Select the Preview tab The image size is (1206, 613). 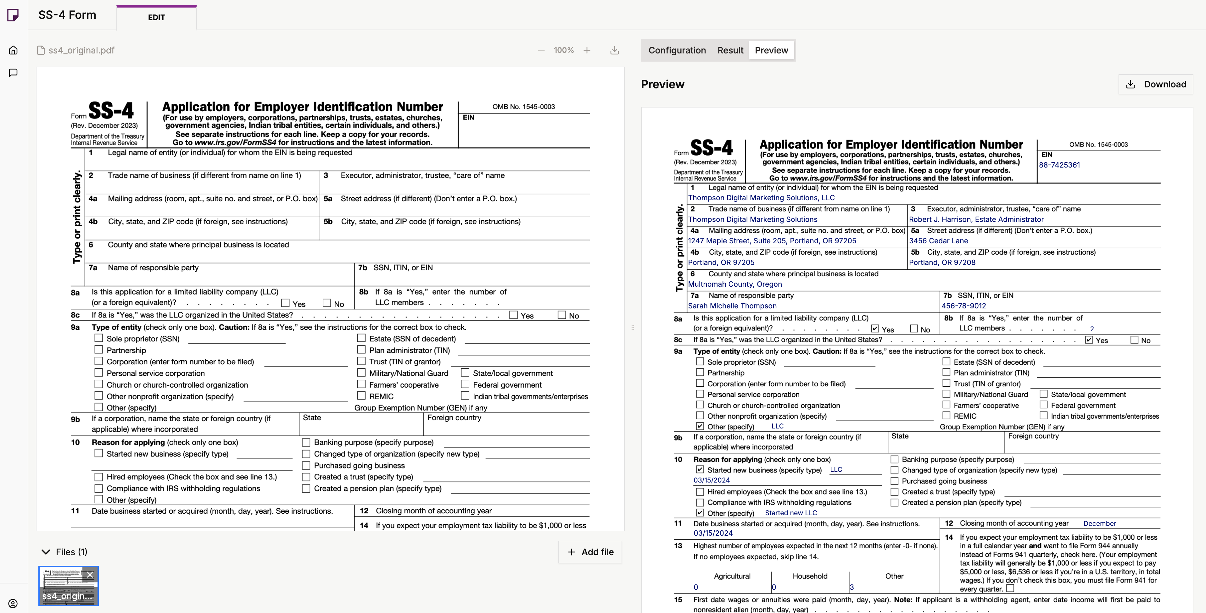(771, 50)
